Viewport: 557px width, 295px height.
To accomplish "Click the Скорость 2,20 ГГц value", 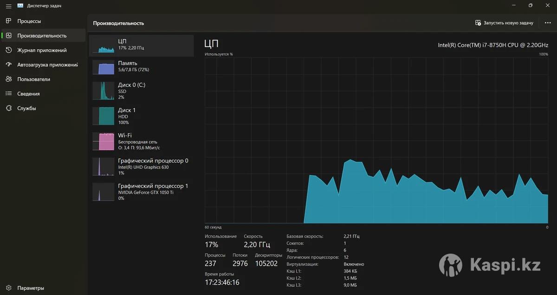I will [x=257, y=245].
